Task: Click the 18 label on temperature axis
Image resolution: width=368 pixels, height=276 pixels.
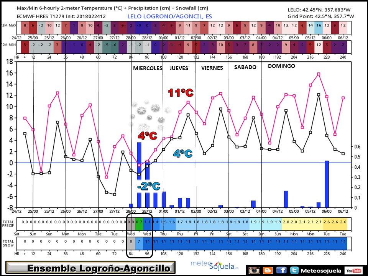Action: click(10, 62)
